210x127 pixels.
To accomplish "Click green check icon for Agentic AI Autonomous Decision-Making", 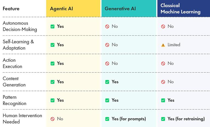I will (52, 27).
